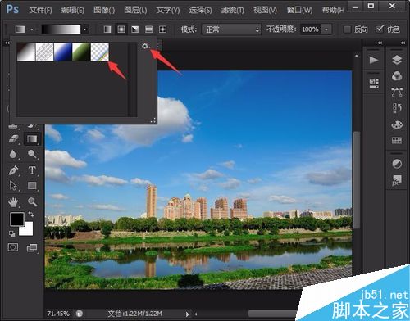Screen dimensions: 410x321
Task: Click the foreground black color box
Action: tap(16, 219)
